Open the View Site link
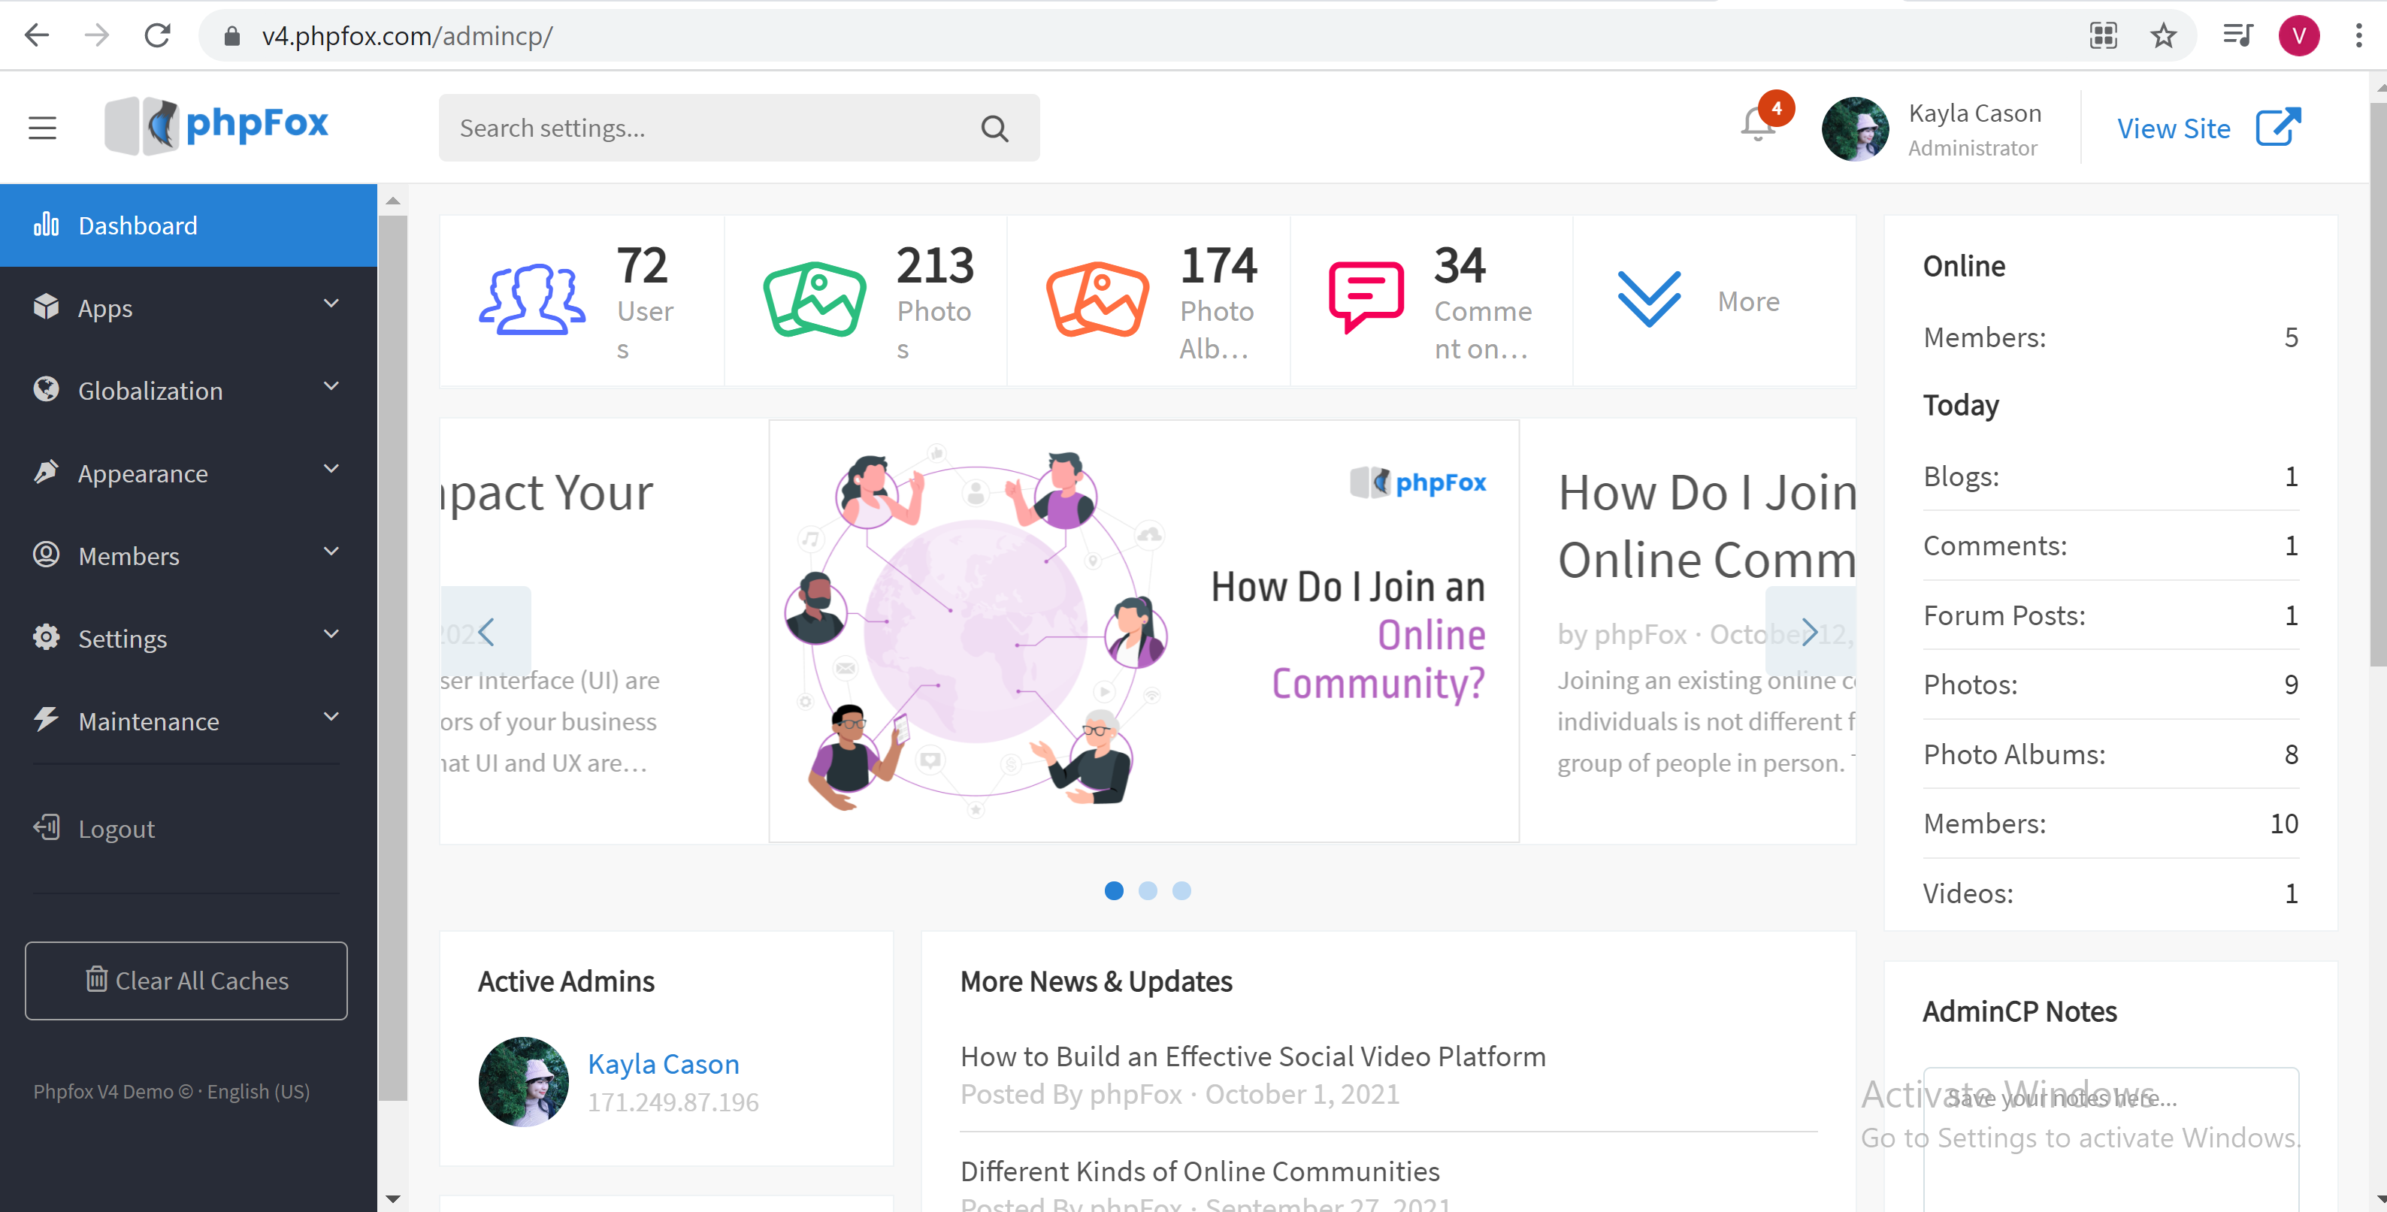 coord(2173,128)
